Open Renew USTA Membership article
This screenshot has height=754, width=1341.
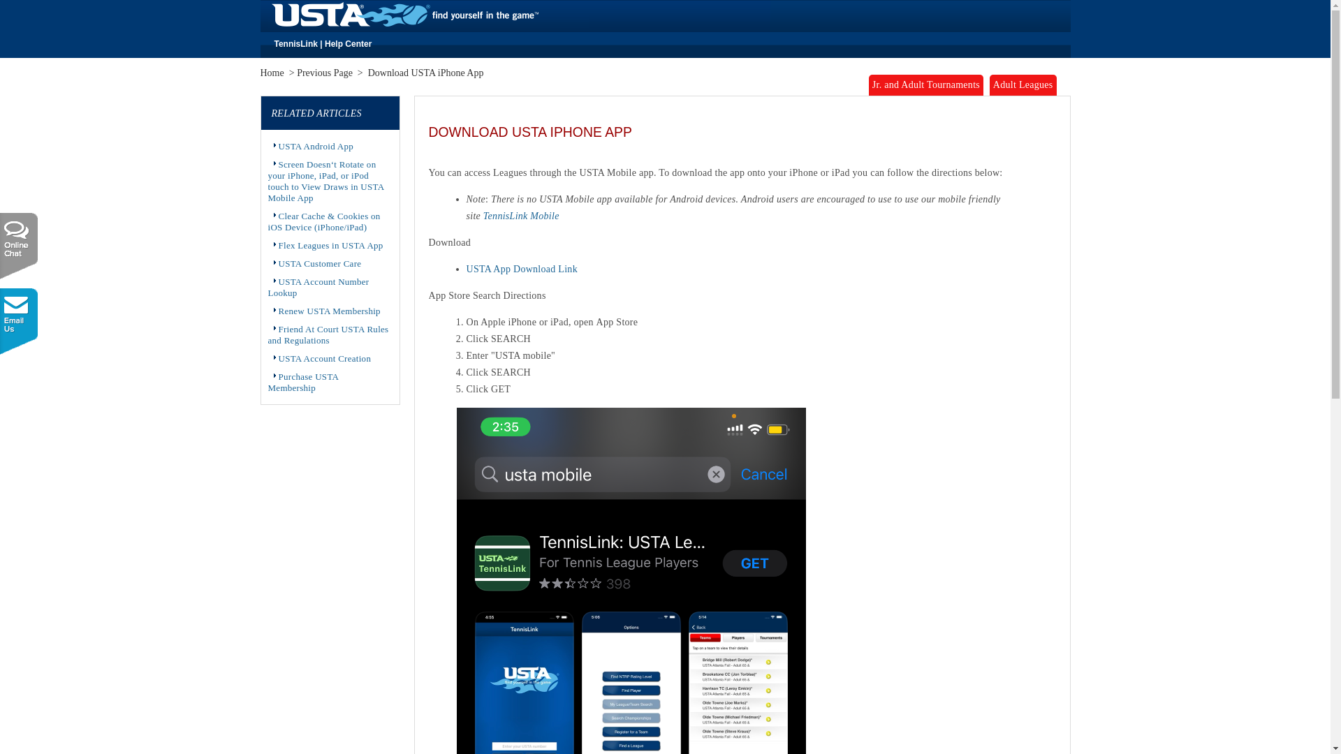coord(329,311)
